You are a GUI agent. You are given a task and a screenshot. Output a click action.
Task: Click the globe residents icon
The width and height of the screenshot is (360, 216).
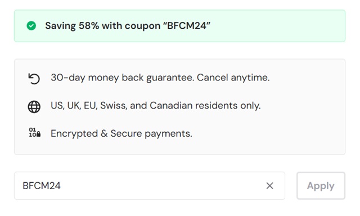[34, 107]
